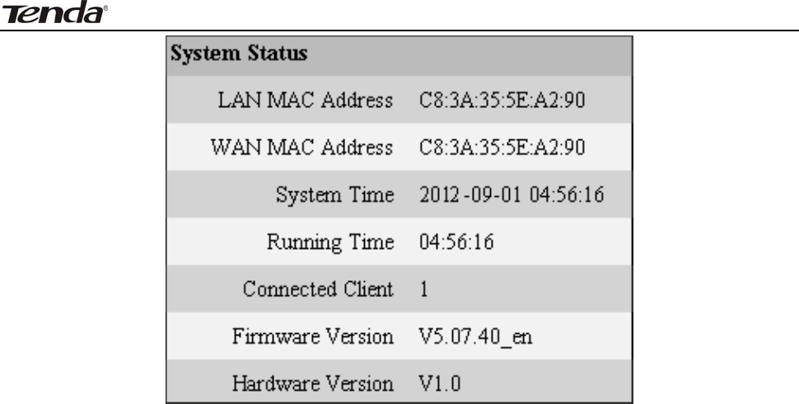The width and height of the screenshot is (799, 404).
Task: Click hardware version value V1.0
Action: click(x=437, y=383)
